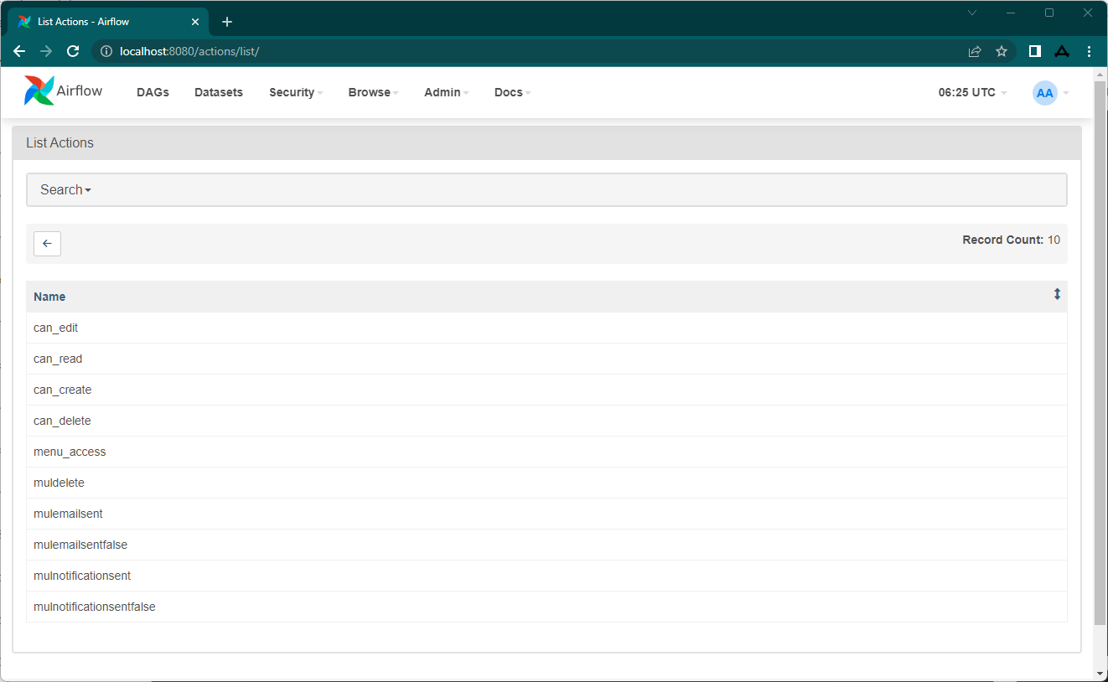Viewport: 1108px width, 682px height.
Task: Open the 06:25 UTC timezone dropdown
Action: pyautogui.click(x=972, y=92)
